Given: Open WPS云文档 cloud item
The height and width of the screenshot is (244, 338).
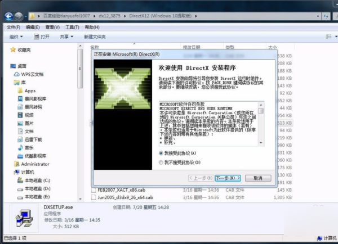Looking at the screenshot, I should [x=29, y=74].
